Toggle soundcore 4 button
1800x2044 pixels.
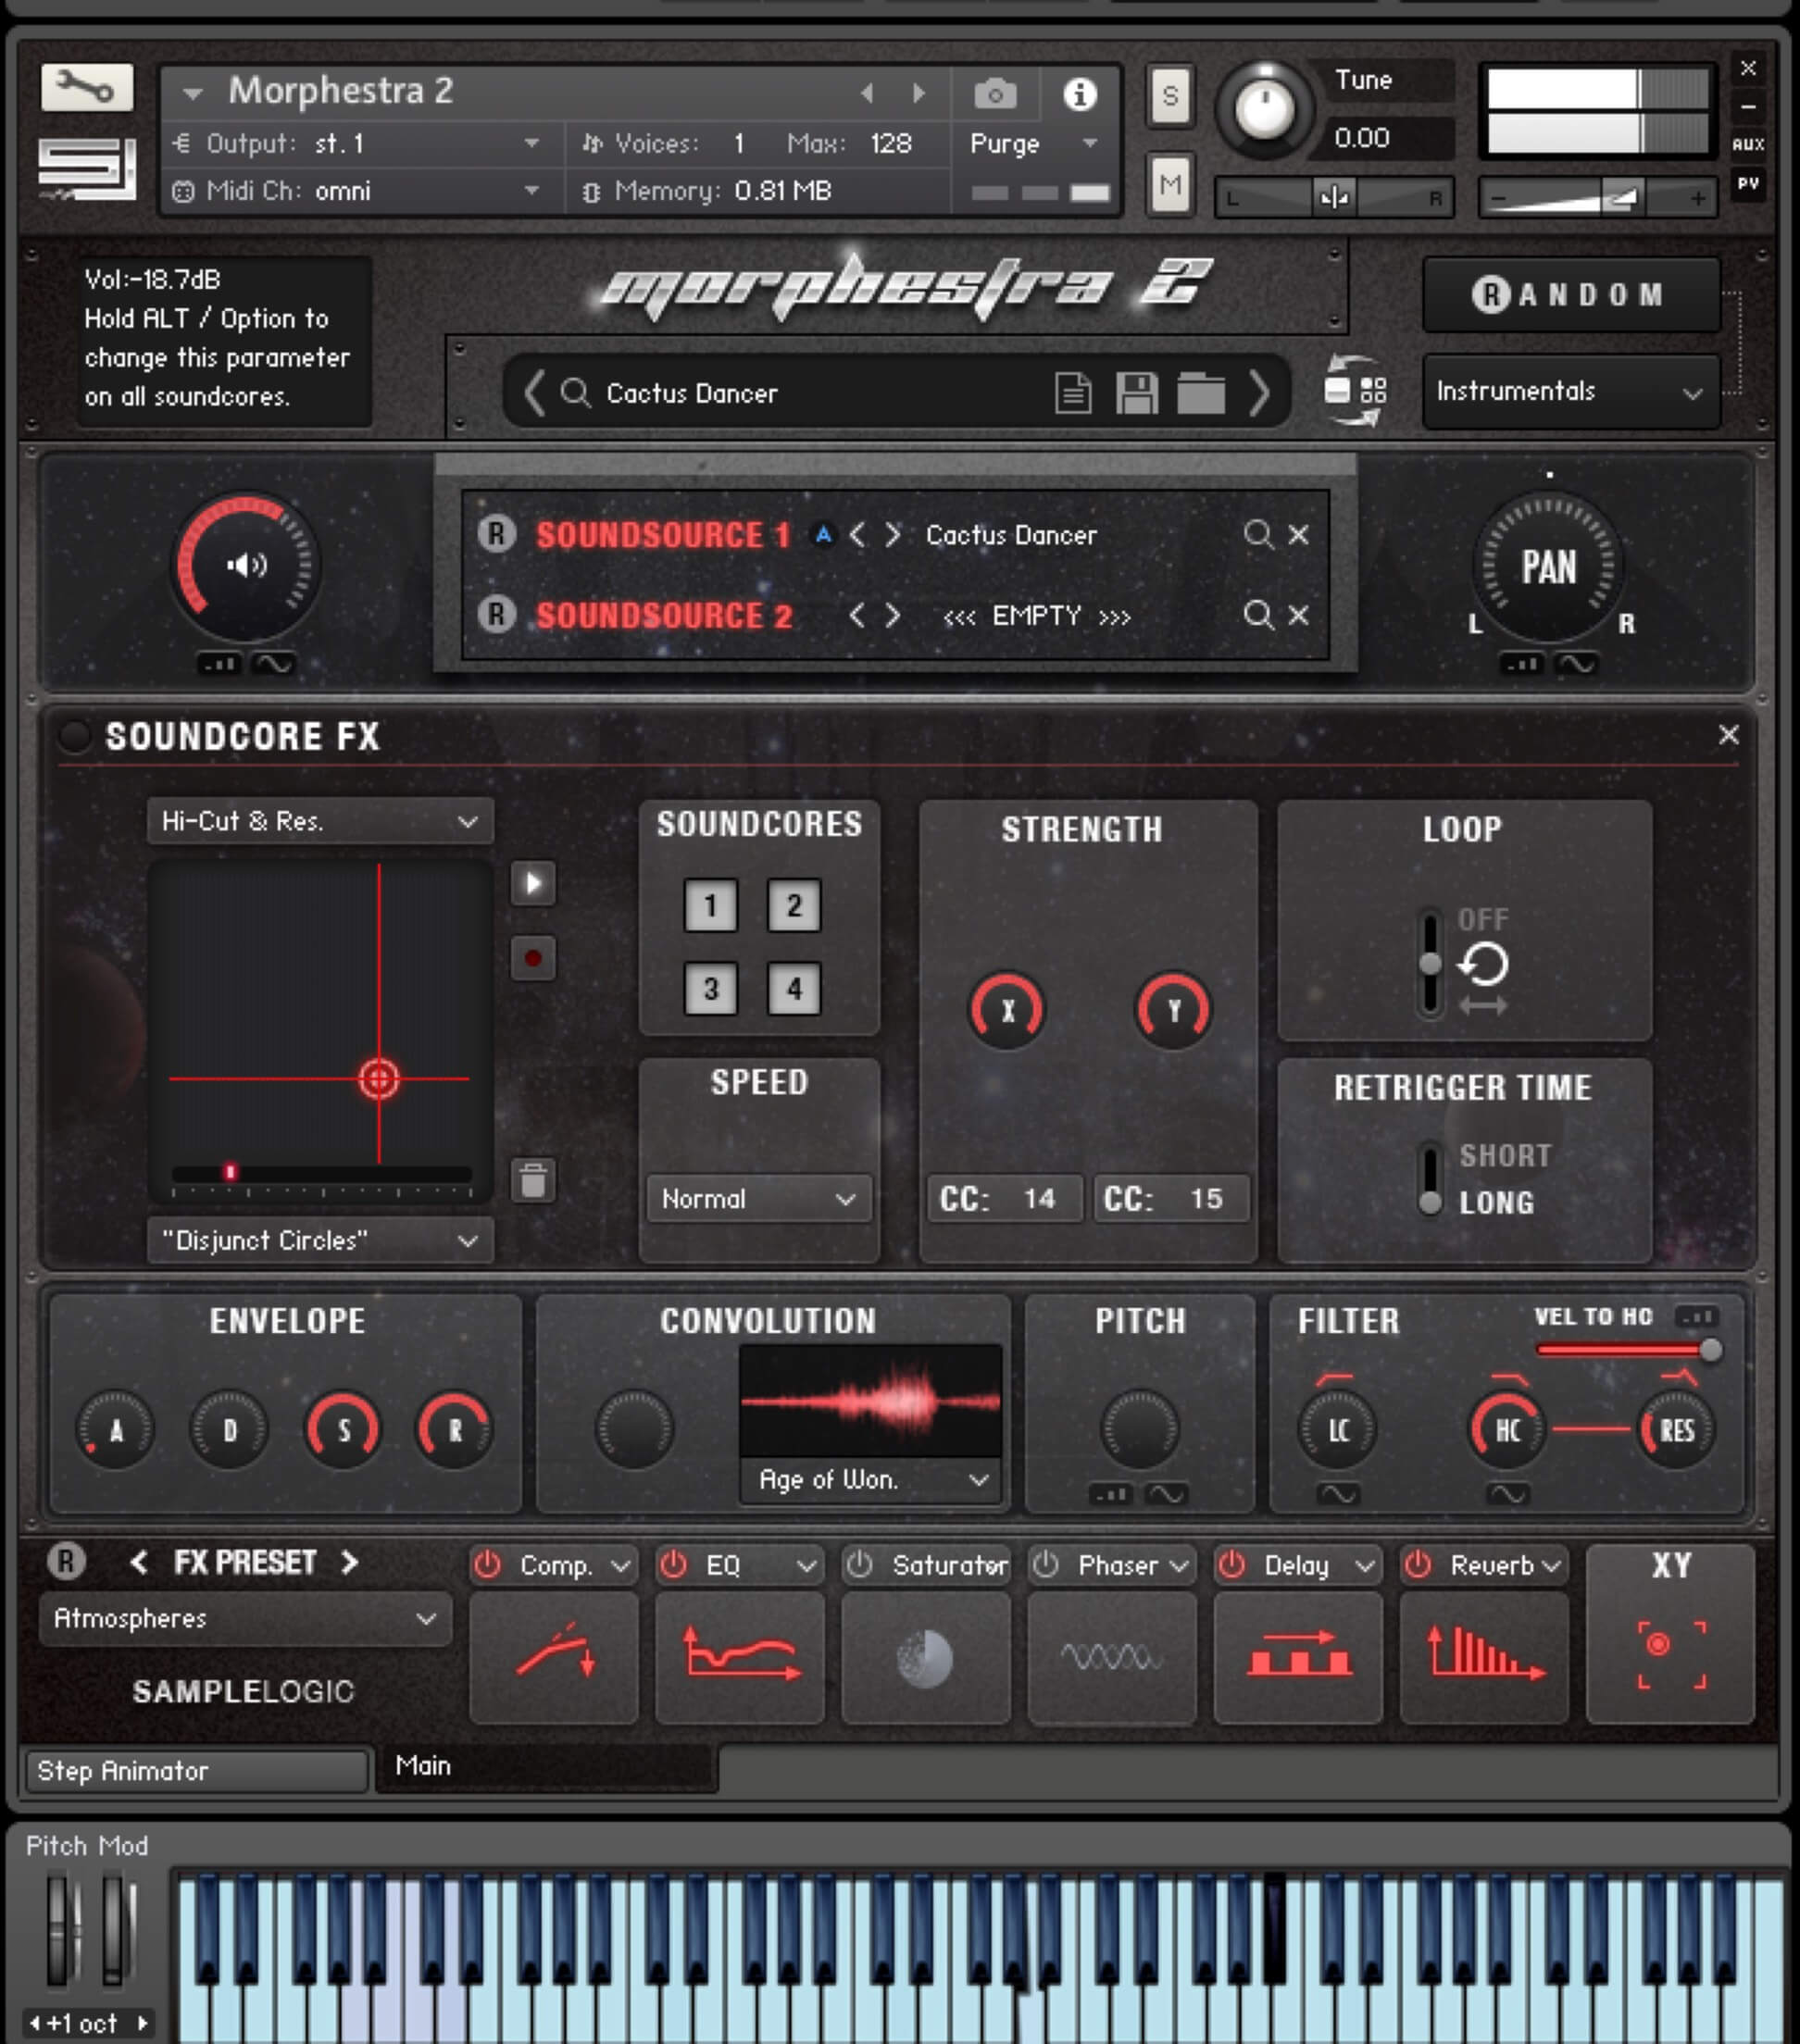794,988
